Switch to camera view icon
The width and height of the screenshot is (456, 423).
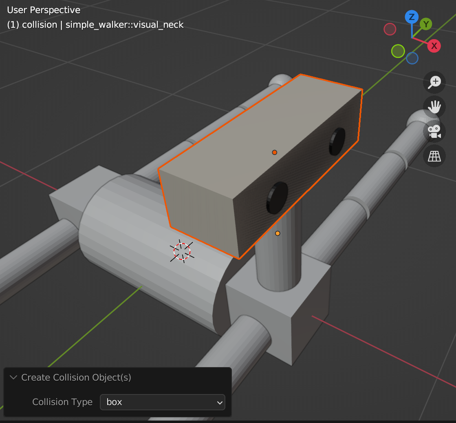pyautogui.click(x=434, y=131)
